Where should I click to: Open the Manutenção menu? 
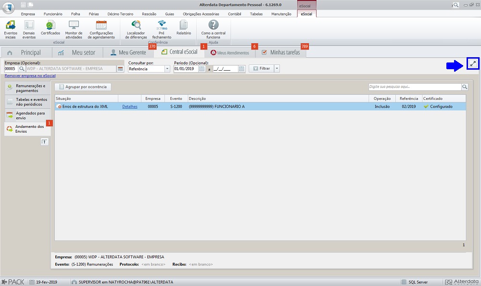[281, 14]
